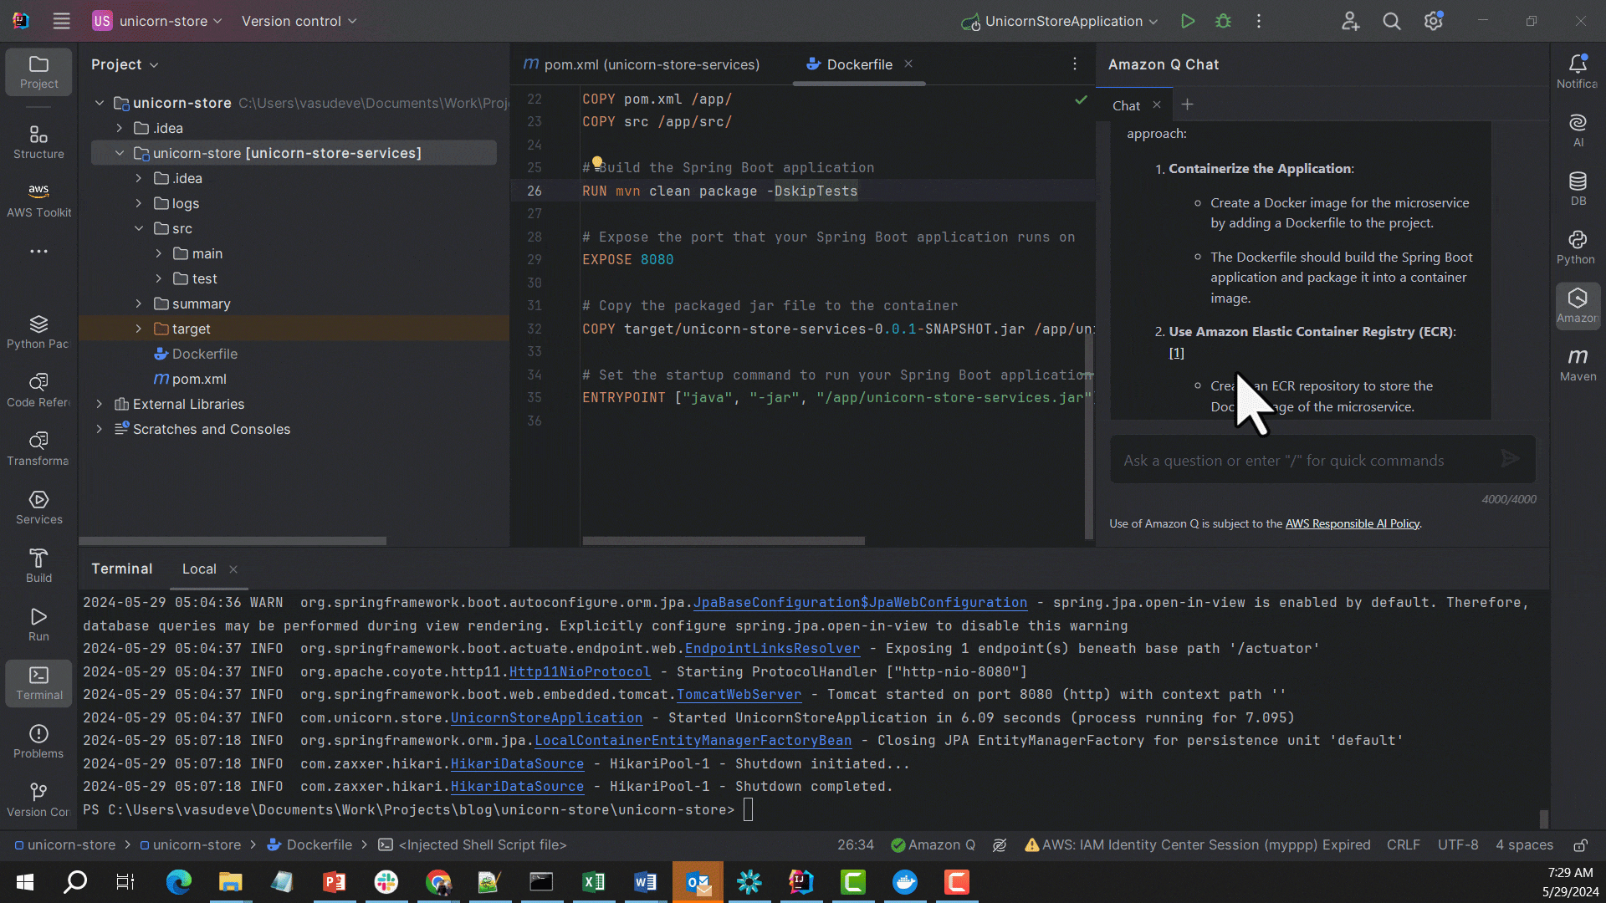Open the AWS Toolkit sidebar panel
The width and height of the screenshot is (1606, 903).
pyautogui.click(x=38, y=199)
